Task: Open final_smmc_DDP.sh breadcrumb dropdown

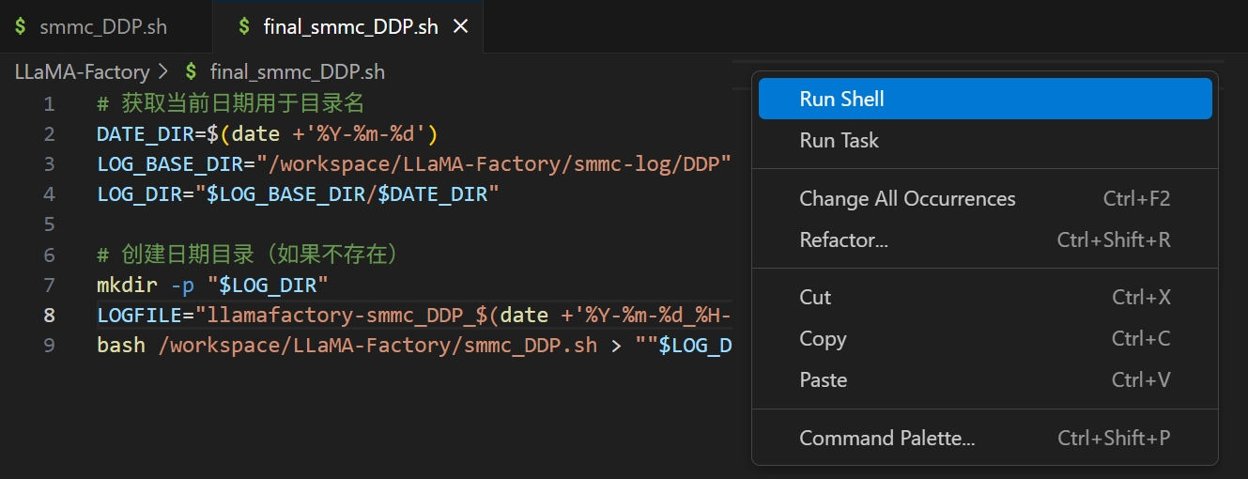Action: point(297,71)
